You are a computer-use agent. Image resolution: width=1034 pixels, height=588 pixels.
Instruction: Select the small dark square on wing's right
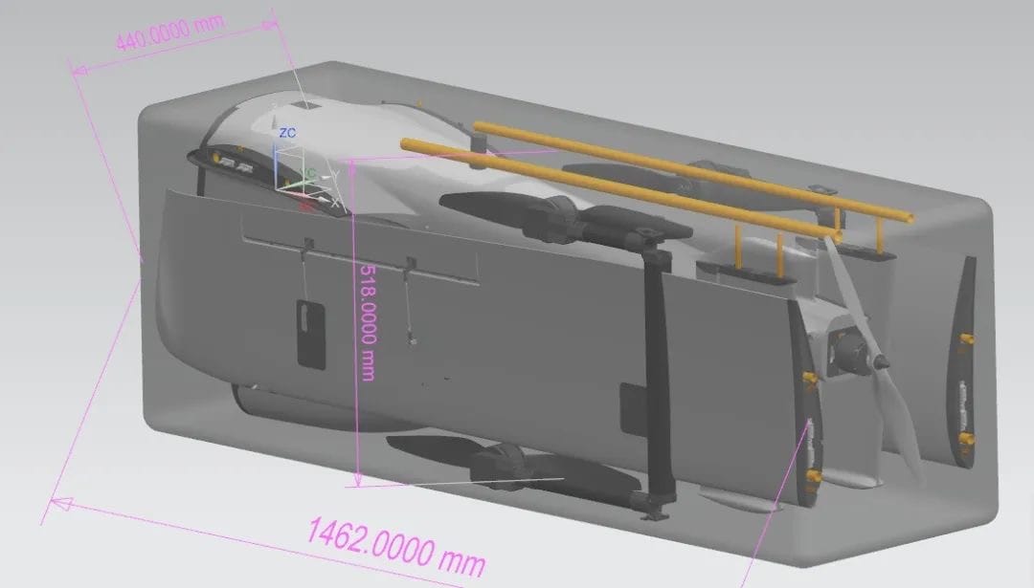pos(633,408)
